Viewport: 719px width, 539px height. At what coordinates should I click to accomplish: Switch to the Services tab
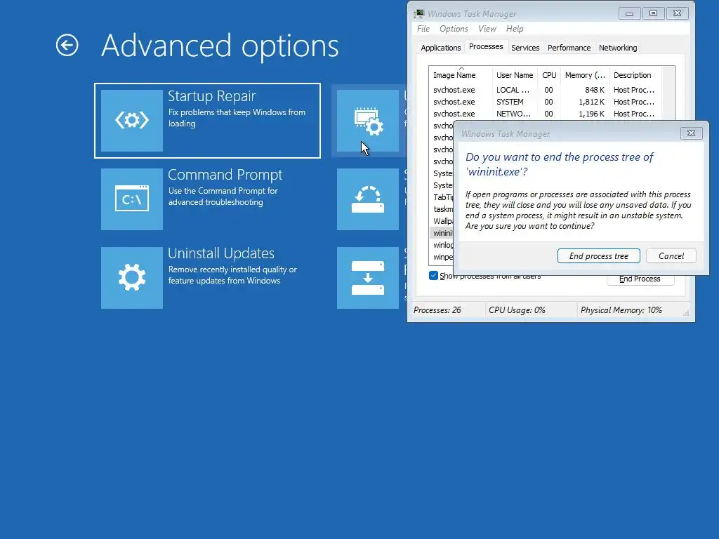525,48
